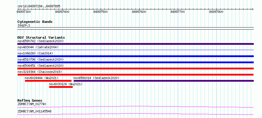Open nsv6024444 (Wu2021) variant label
This screenshot has height=118, width=262.
click(42, 78)
